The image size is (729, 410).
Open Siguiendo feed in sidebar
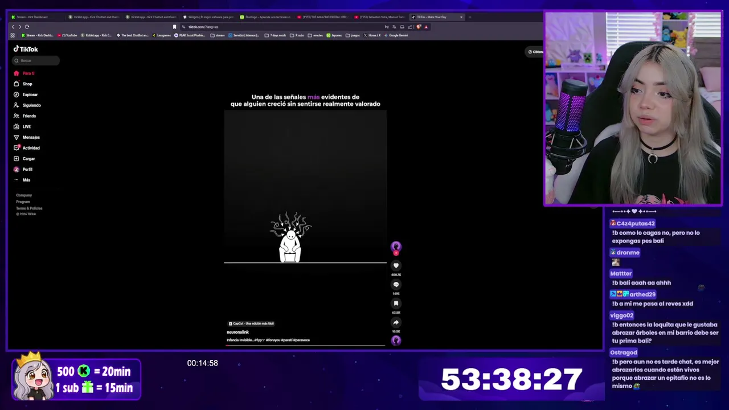[27, 105]
